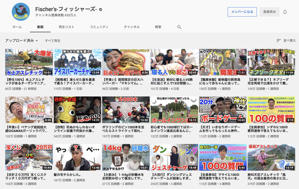This screenshot has height=189, width=299.
Task: Go to the コミュニティ tab
Action: coord(99,27)
